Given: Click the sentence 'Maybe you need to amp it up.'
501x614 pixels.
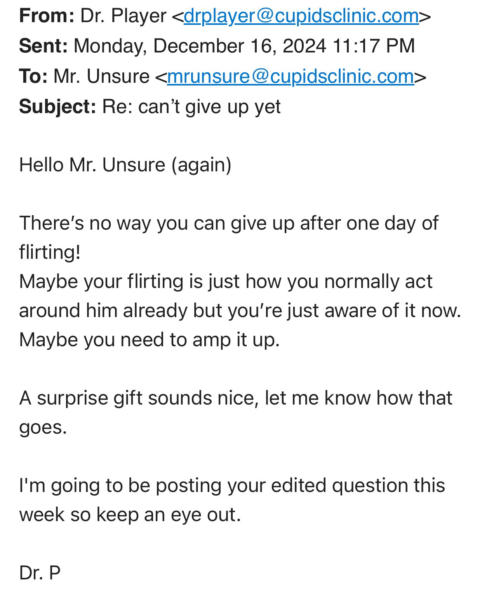Looking at the screenshot, I should click(x=150, y=340).
